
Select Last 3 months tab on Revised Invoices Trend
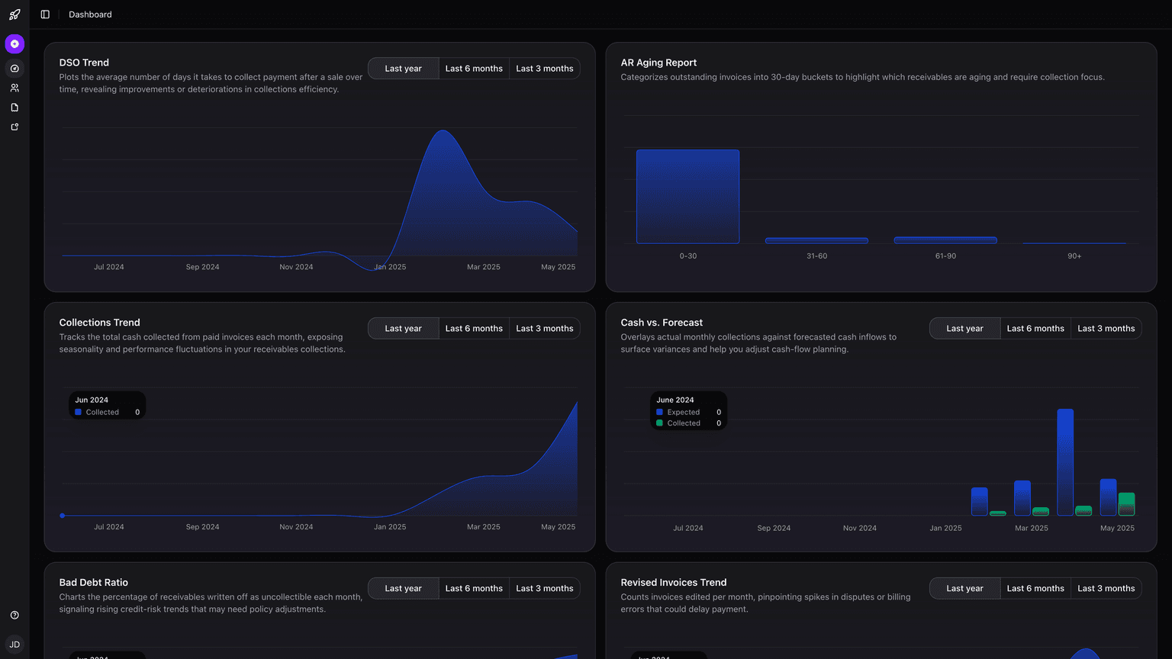1106,588
